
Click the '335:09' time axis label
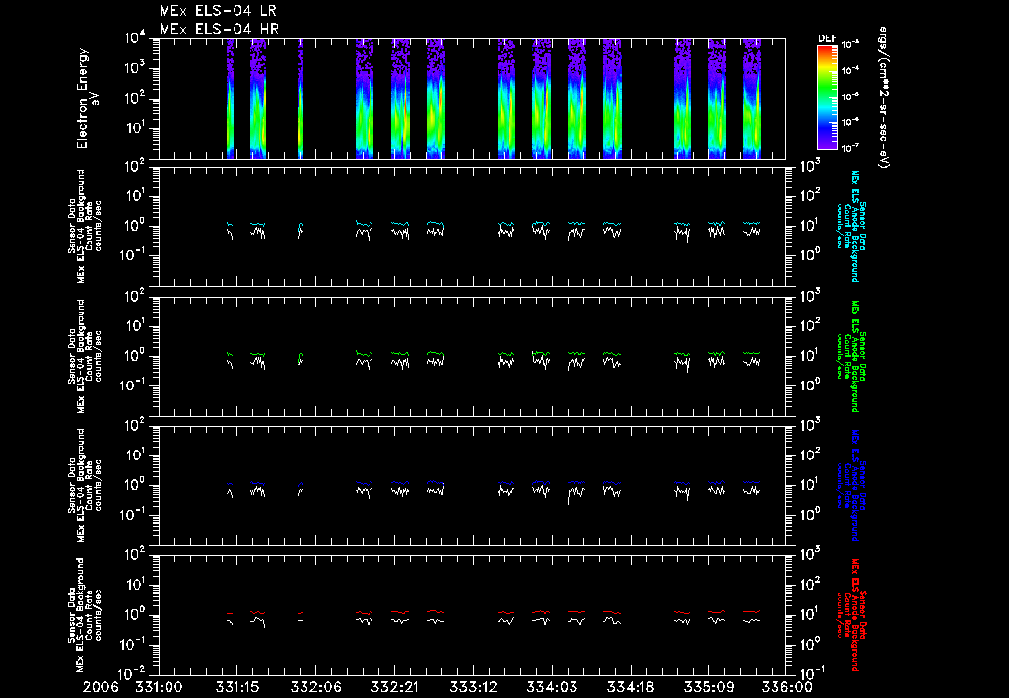(x=708, y=687)
